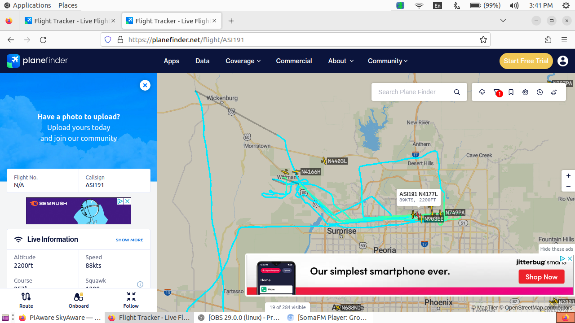
Task: Click the browser address bar
Action: [296, 39]
